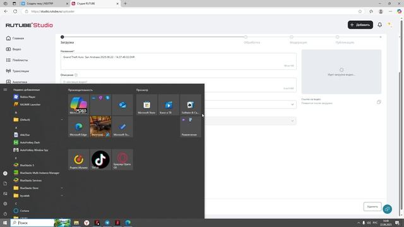Open the Развлечения tile folder
The width and height of the screenshot is (404, 227).
click(191, 127)
